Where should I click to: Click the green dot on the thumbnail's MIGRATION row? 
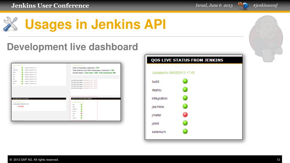click(x=22, y=70)
